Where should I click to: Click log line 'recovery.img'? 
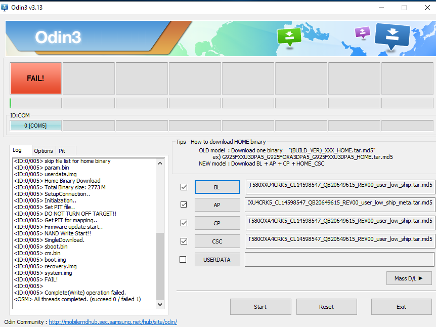[45, 266]
